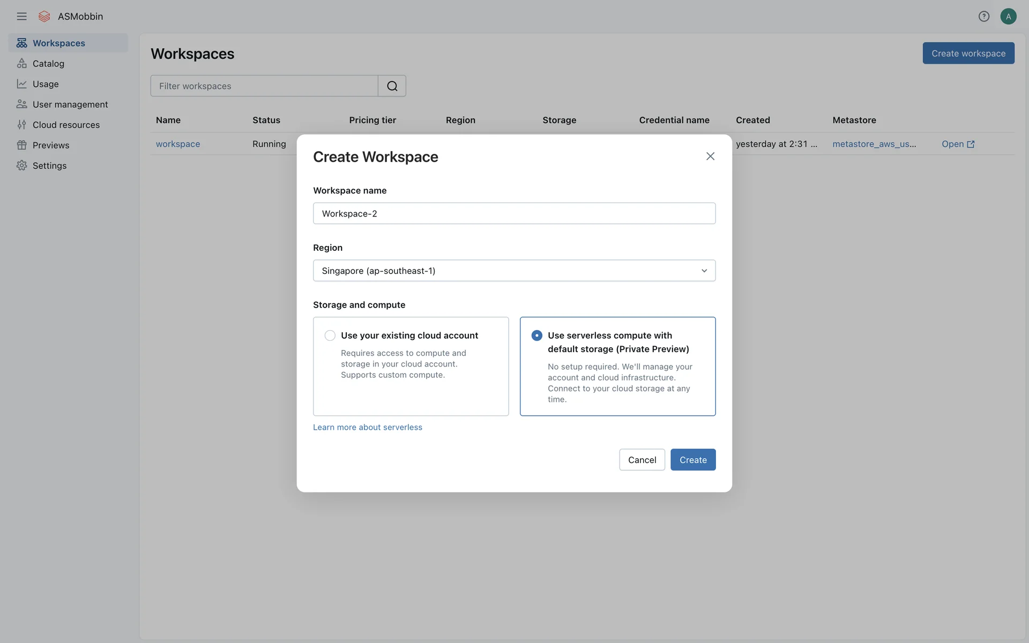
Task: Open the help question mark icon
Action: [983, 16]
